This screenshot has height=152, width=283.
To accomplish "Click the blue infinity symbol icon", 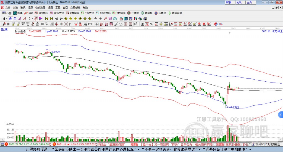I will click(221, 24).
